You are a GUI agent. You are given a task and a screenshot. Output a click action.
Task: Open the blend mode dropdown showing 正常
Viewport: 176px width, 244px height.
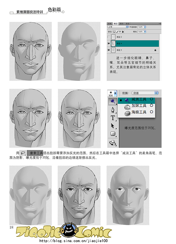(x=118, y=27)
